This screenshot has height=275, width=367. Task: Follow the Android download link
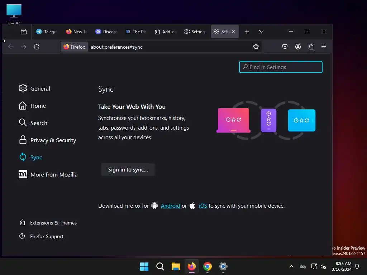click(x=170, y=206)
